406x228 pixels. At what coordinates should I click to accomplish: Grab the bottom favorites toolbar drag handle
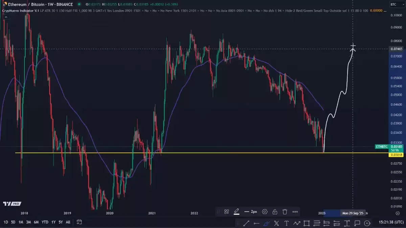[x=238, y=223]
